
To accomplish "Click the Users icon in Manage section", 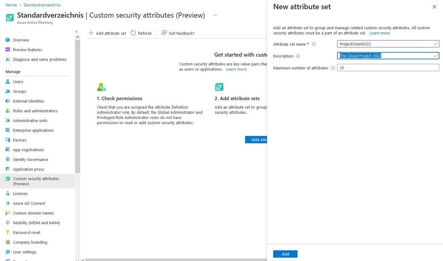I will coord(8,81).
